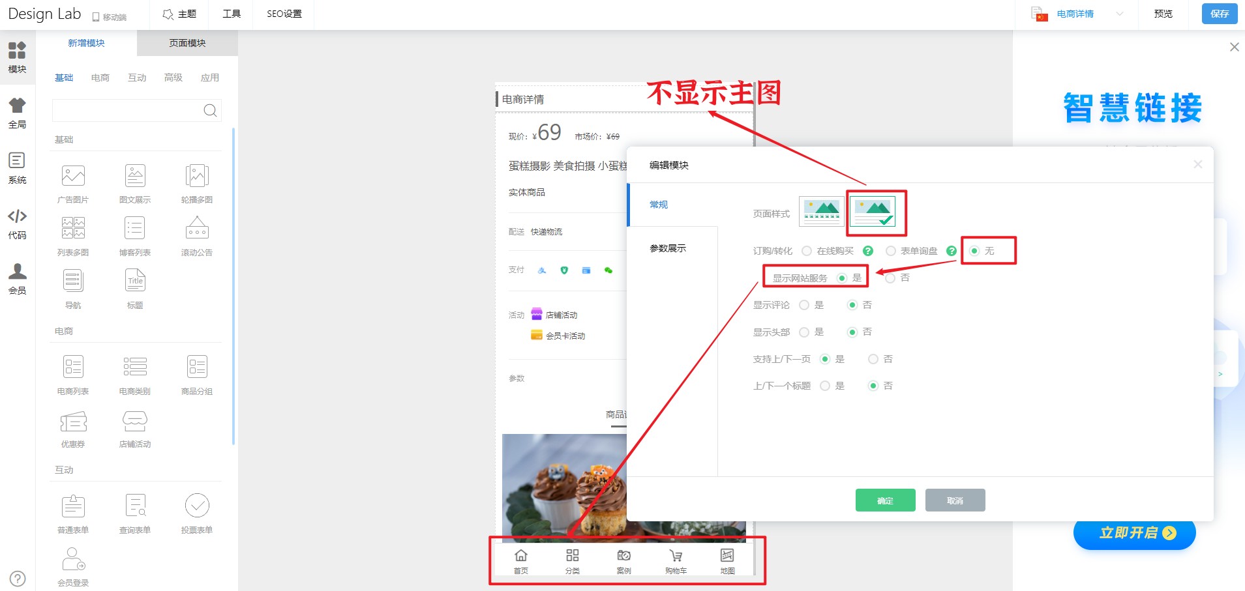Select the 普通表单 module icon
1245x591 pixels.
pyautogui.click(x=73, y=506)
